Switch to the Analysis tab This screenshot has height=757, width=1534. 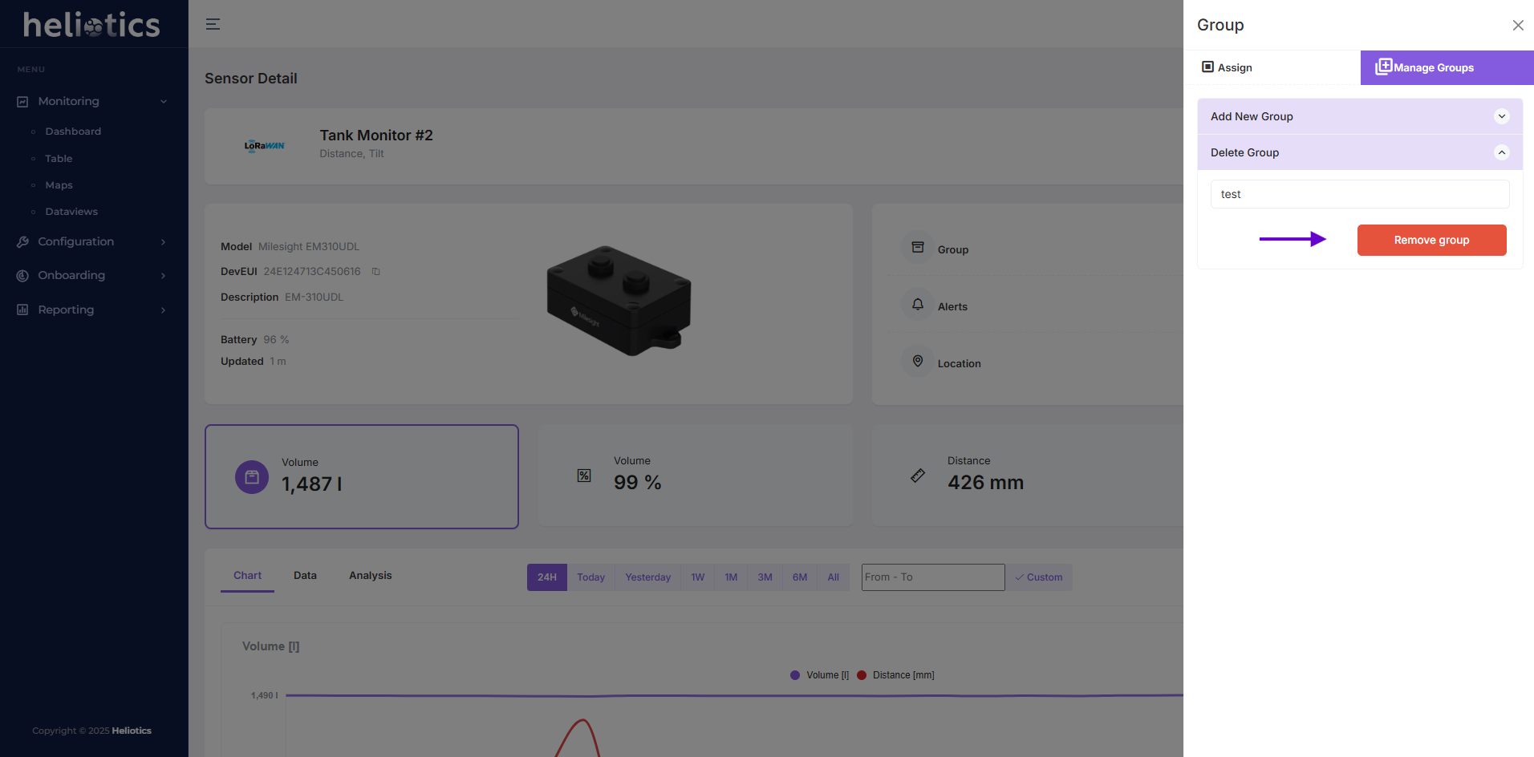click(x=371, y=576)
